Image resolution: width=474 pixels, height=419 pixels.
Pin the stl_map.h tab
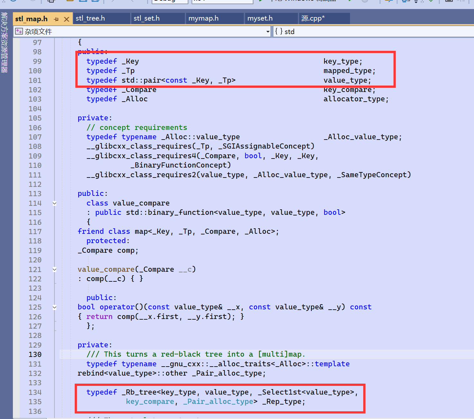click(x=56, y=19)
